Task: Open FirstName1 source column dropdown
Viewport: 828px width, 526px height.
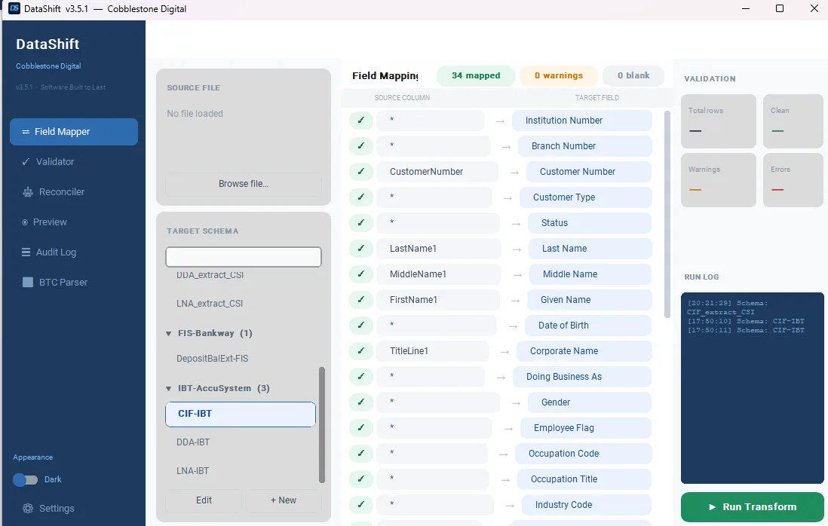Action: point(438,300)
